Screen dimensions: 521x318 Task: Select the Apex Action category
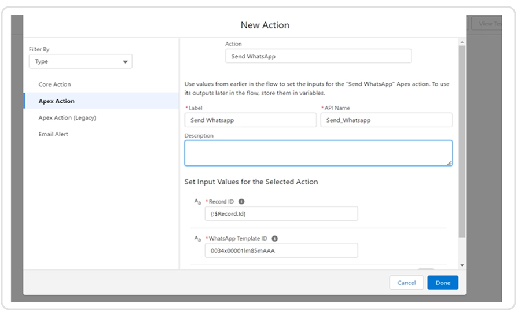click(x=57, y=101)
